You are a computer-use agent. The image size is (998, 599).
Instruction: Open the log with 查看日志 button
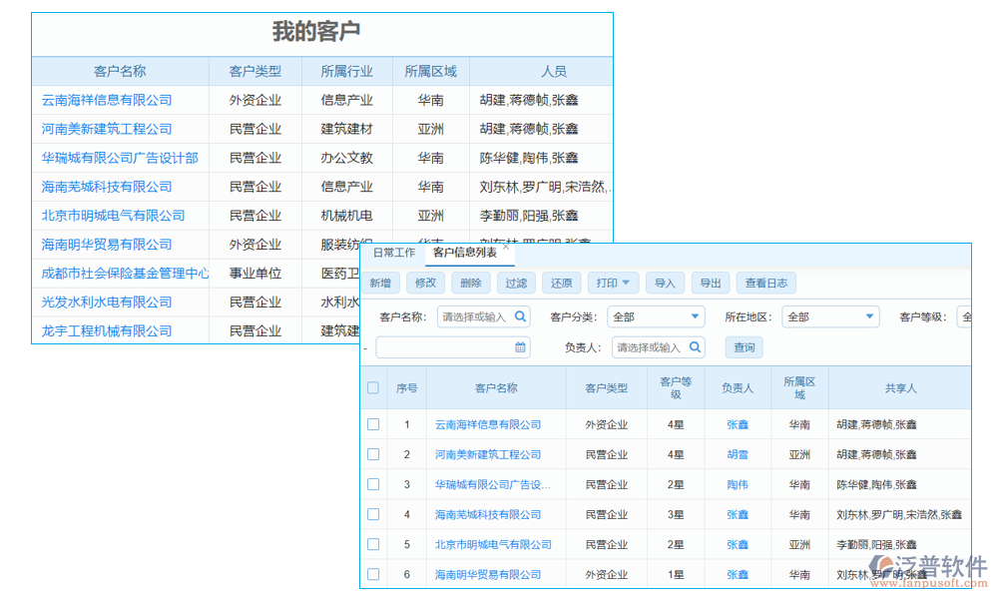[765, 283]
